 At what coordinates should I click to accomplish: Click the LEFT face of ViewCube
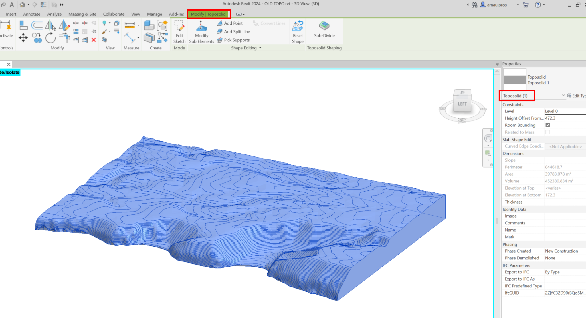tap(462, 104)
